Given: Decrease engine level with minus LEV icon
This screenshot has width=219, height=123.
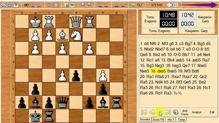Looking at the screenshot, I should (x=39, y=5).
